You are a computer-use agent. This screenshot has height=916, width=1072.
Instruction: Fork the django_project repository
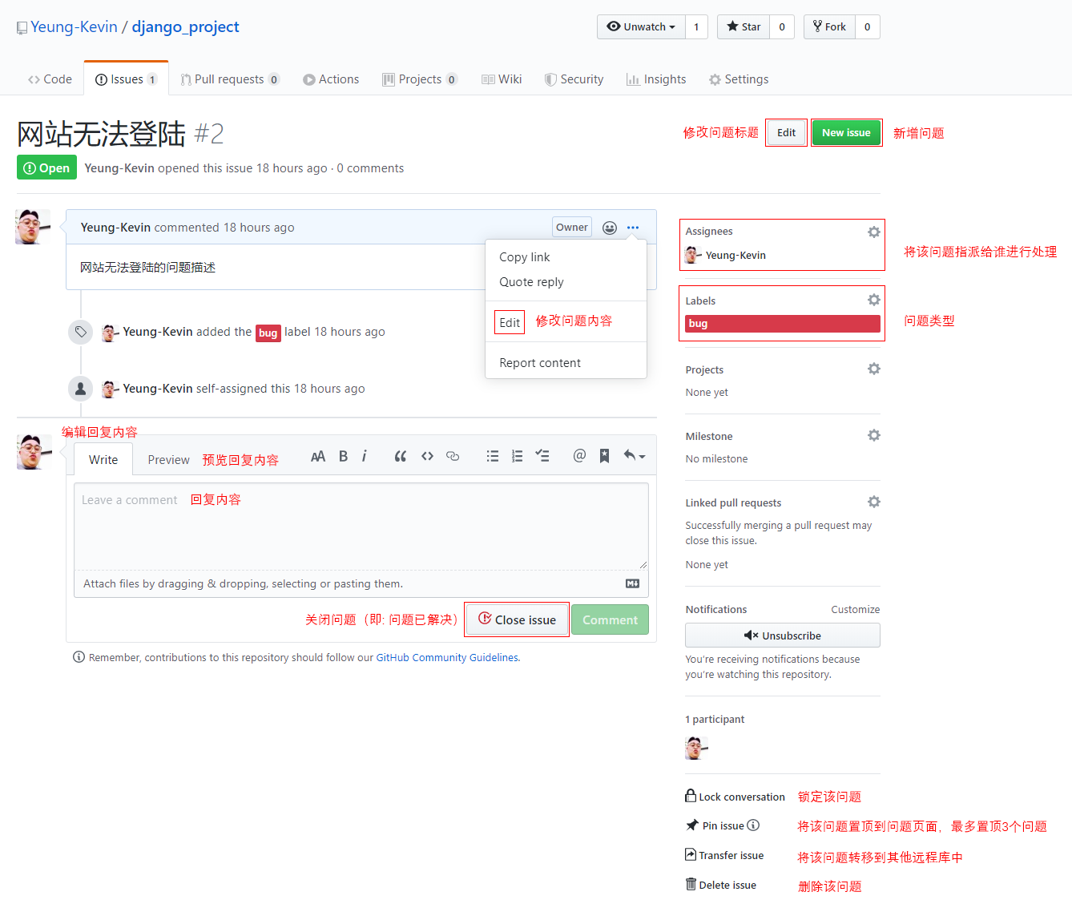click(829, 26)
